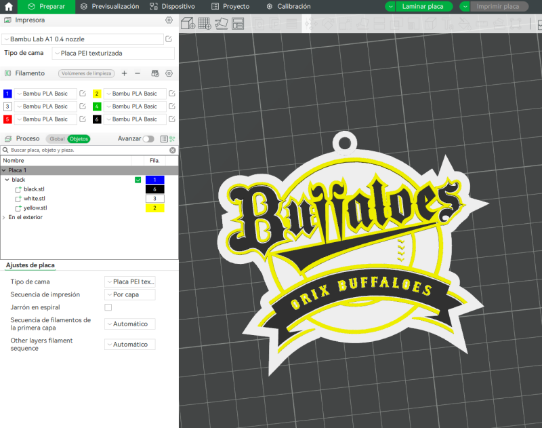This screenshot has height=428, width=542.
Task: Change filament assignment for yellow.stl
Action: click(x=155, y=208)
